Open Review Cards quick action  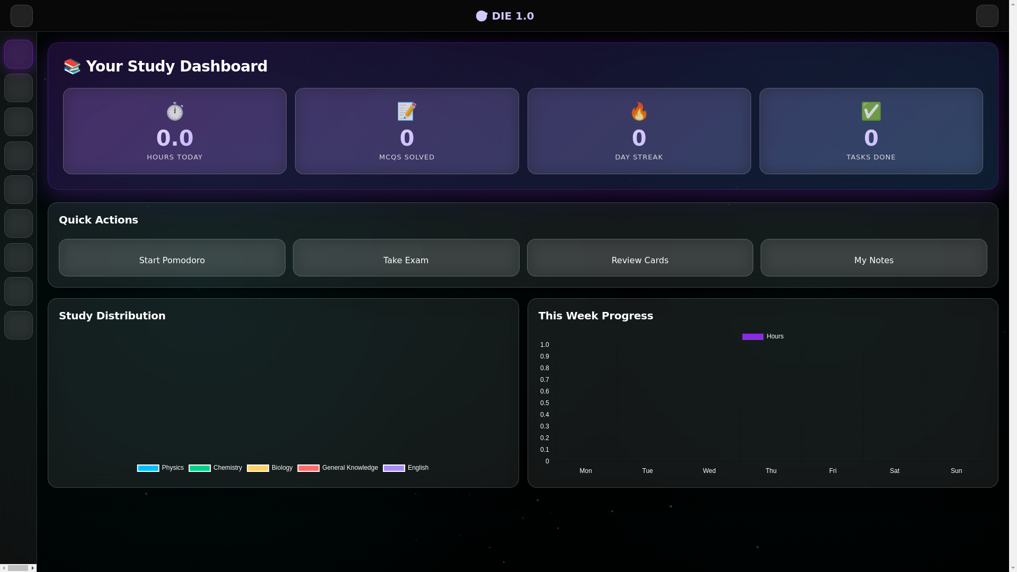coord(640,258)
